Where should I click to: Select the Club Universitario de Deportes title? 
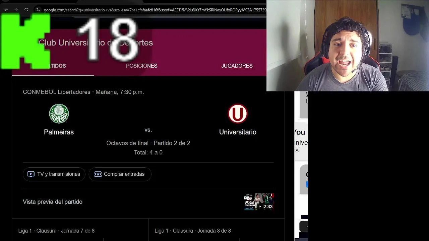click(x=96, y=43)
